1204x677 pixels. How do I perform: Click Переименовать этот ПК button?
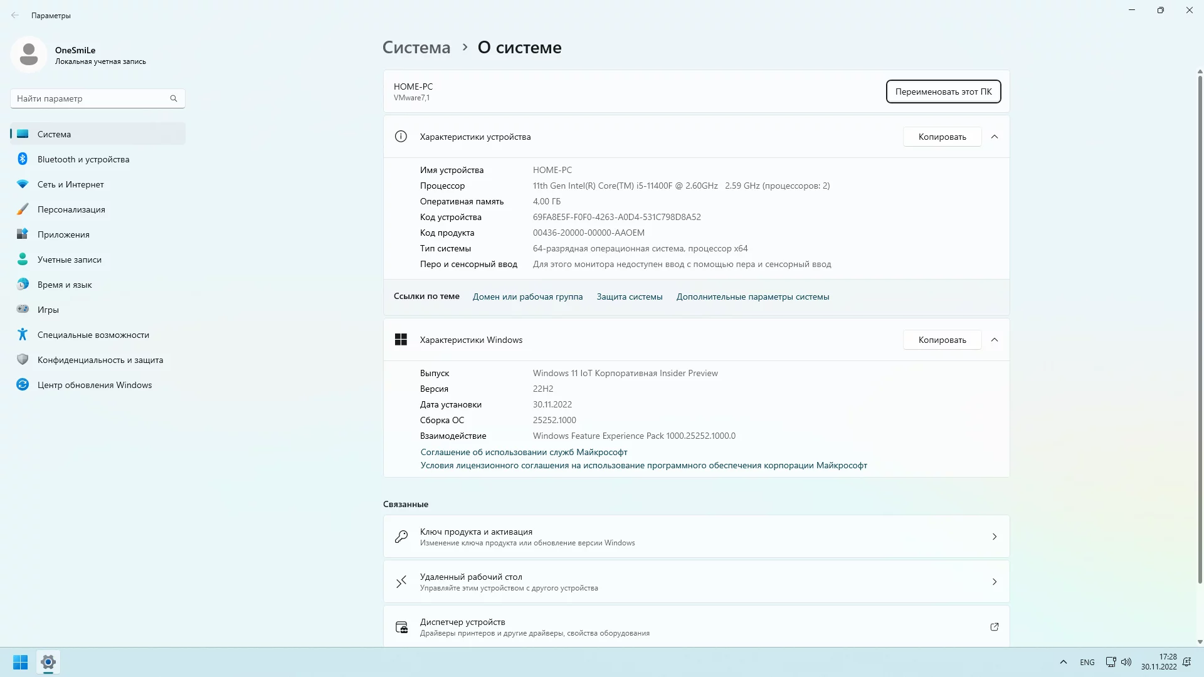click(943, 92)
